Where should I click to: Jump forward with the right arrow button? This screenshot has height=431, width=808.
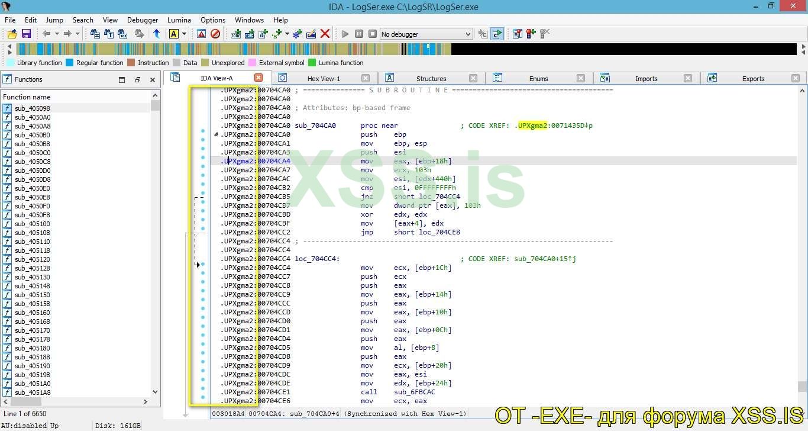click(67, 34)
